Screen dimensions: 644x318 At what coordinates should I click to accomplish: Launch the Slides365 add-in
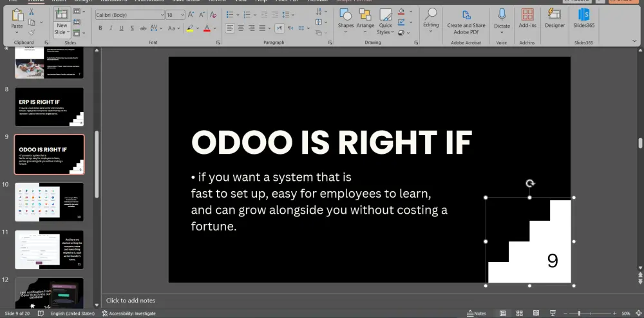pos(583,19)
